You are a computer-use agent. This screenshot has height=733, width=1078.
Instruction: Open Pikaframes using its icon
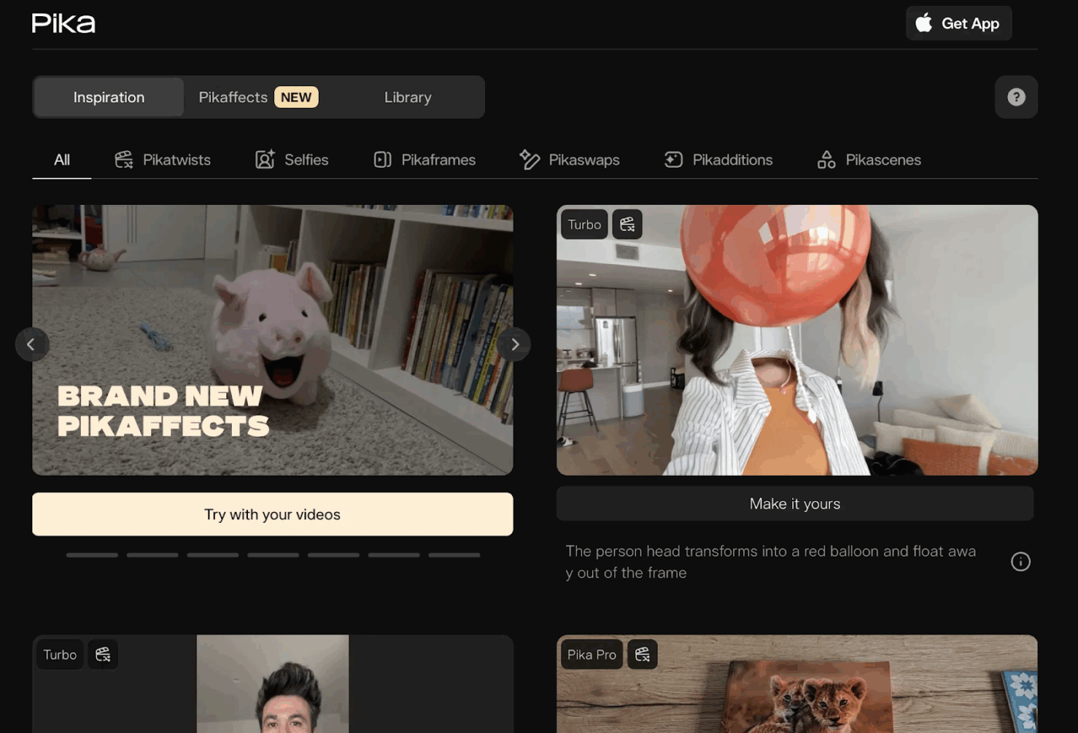pos(383,159)
